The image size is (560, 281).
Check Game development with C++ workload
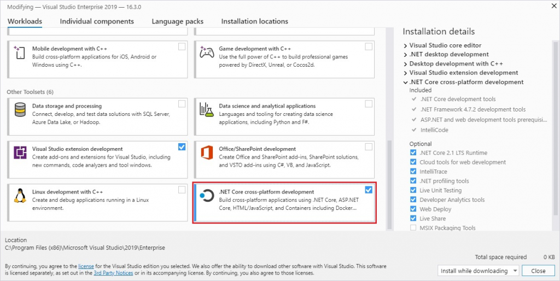(x=369, y=47)
